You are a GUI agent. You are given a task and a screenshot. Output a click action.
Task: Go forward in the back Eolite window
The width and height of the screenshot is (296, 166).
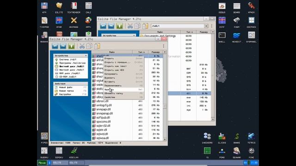(x=111, y=26)
